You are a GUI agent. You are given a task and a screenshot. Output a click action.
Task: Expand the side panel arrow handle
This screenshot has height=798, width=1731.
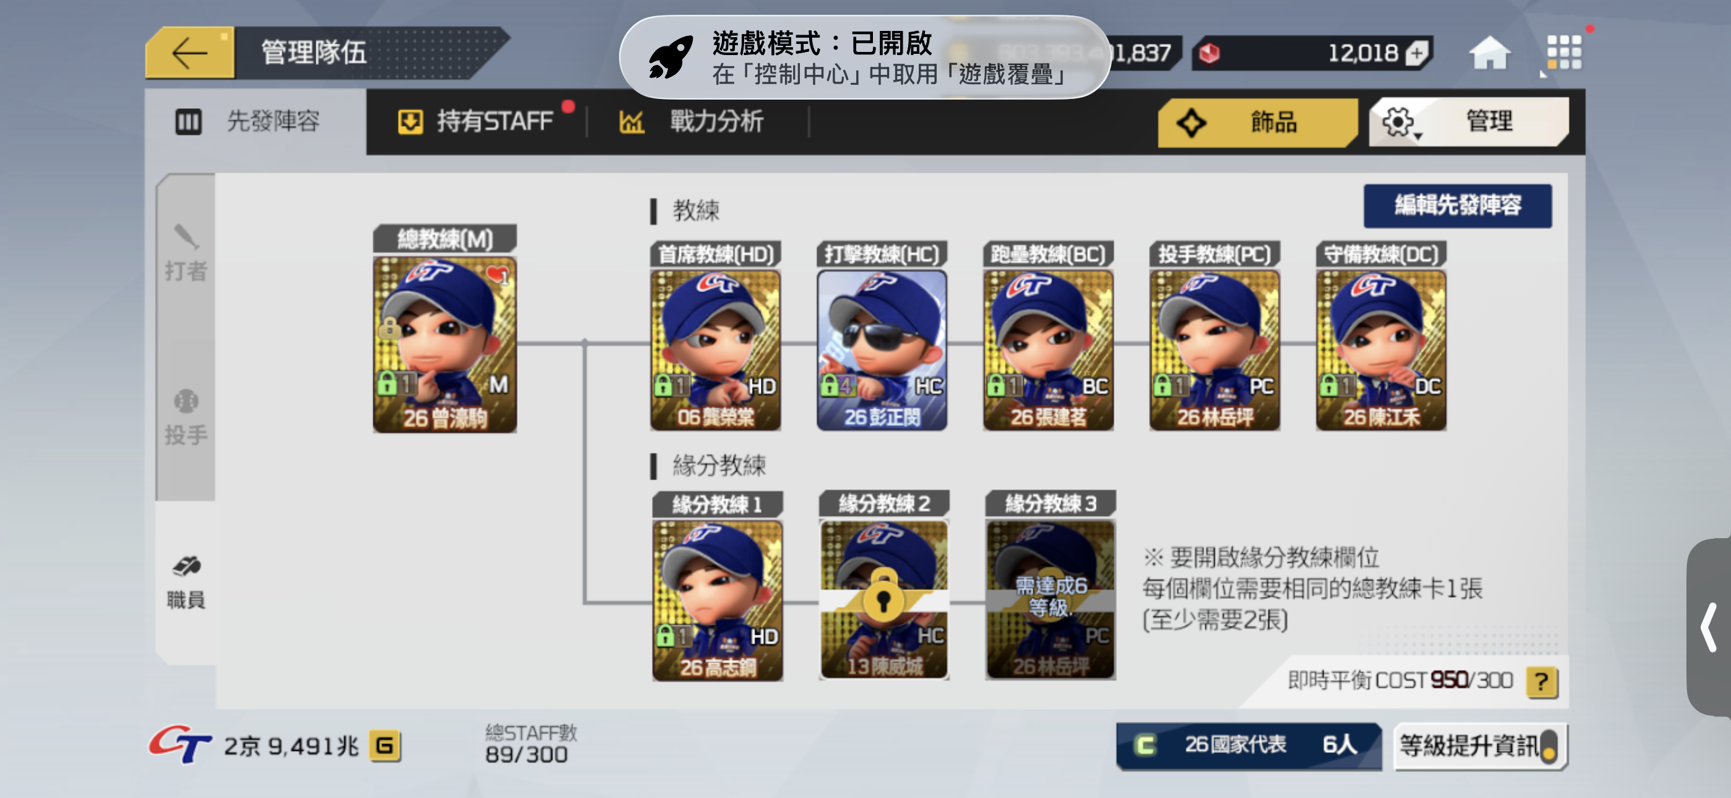tap(1709, 627)
